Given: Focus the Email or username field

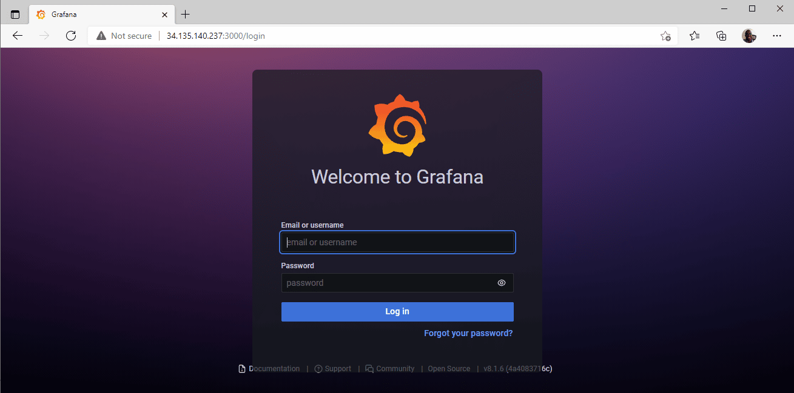Looking at the screenshot, I should pos(397,242).
